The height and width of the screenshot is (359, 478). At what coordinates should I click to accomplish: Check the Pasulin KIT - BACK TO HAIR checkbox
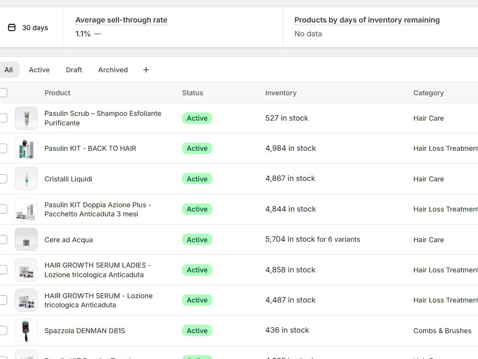3,148
